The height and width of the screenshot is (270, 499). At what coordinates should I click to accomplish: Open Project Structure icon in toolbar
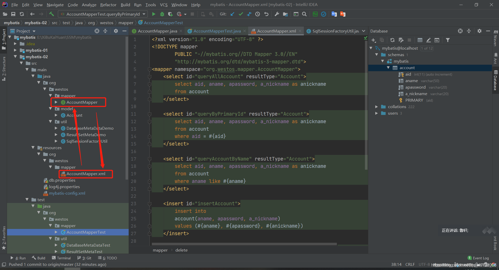[x=285, y=14]
